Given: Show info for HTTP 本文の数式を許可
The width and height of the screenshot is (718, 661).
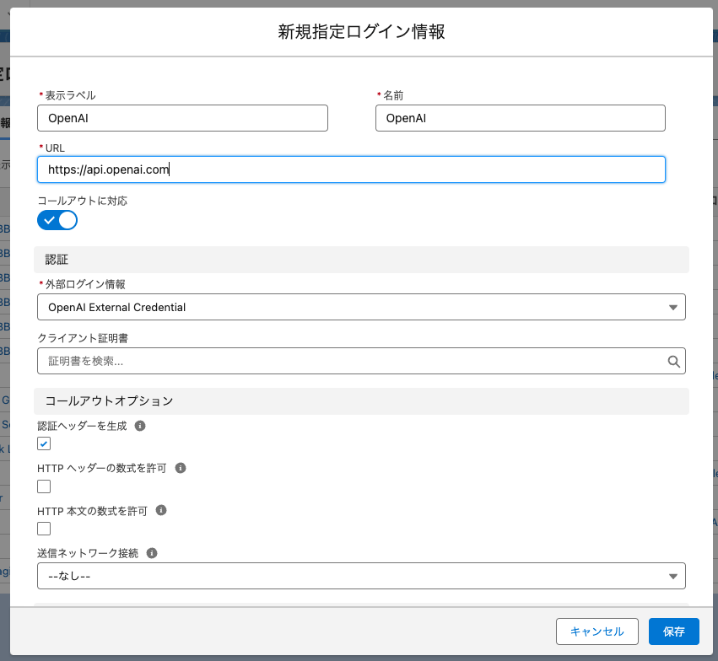Looking at the screenshot, I should [x=161, y=510].
